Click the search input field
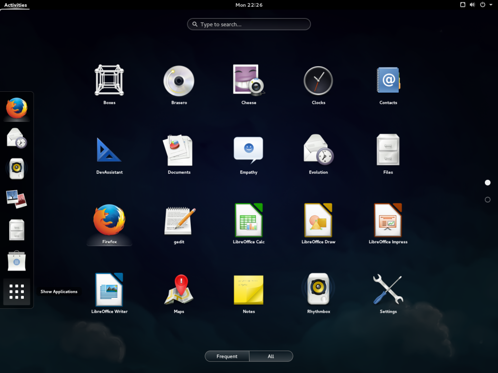The image size is (498, 373). (x=249, y=24)
